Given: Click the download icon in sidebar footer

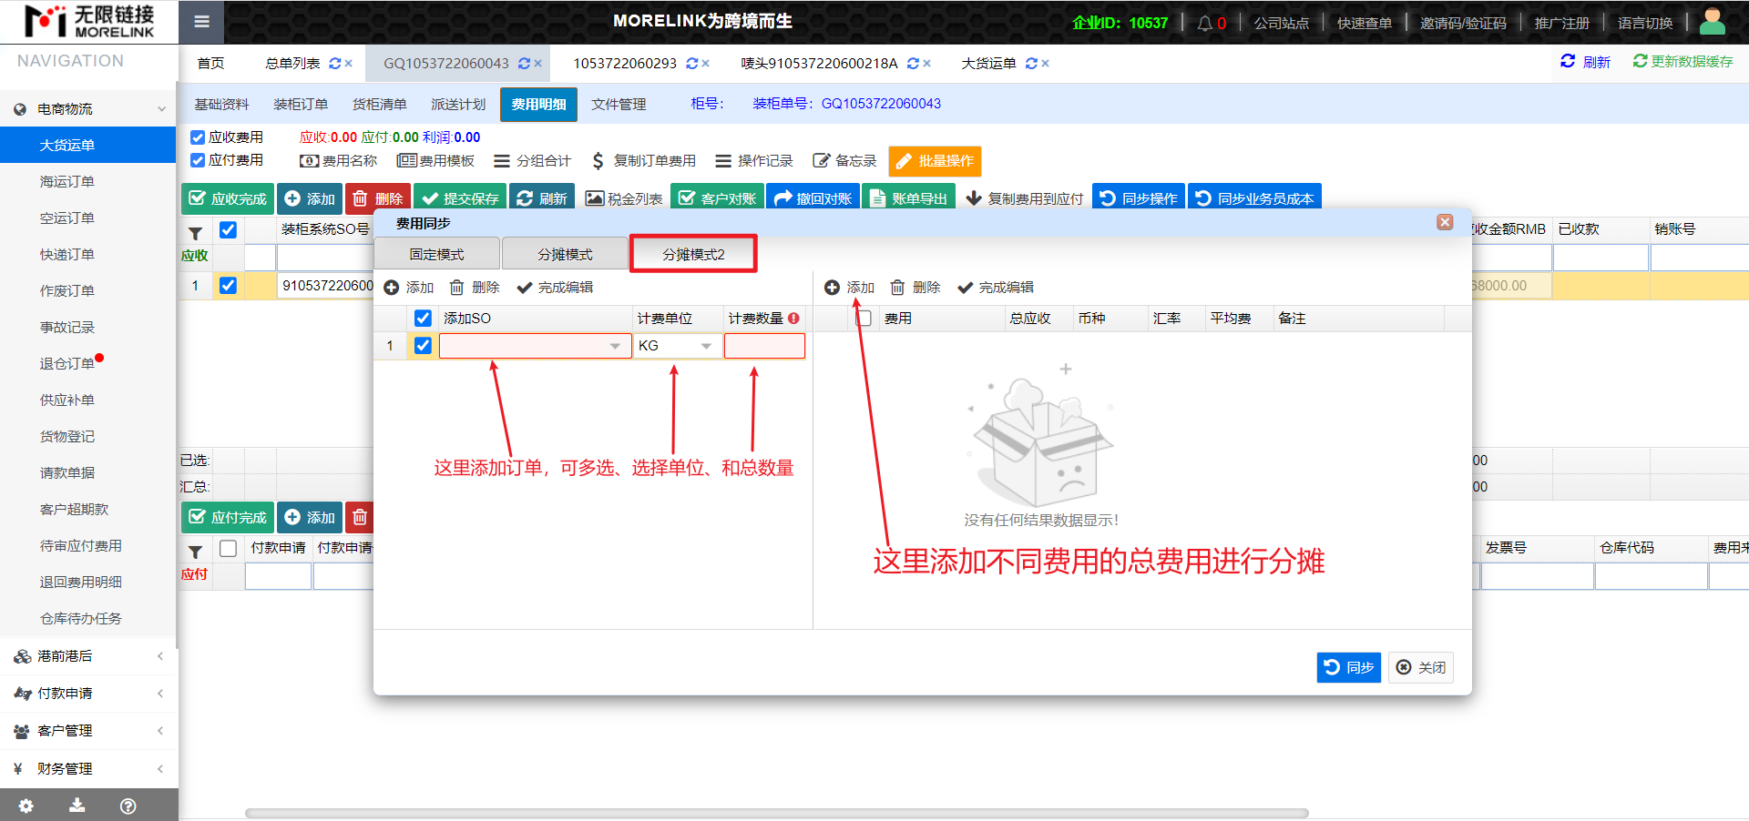Looking at the screenshot, I should pyautogui.click(x=77, y=806).
